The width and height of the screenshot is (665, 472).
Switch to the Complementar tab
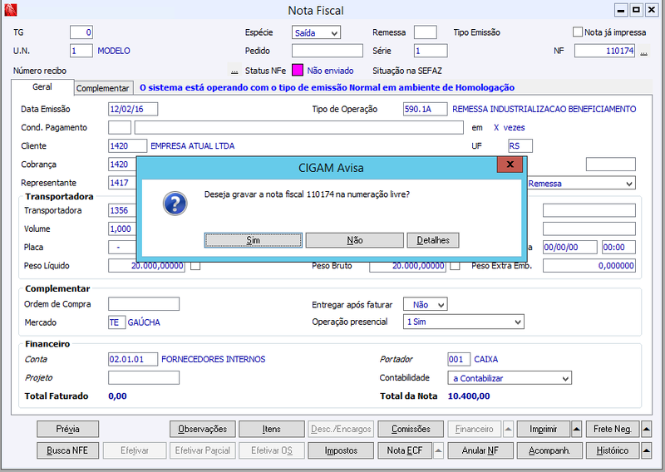pyautogui.click(x=102, y=88)
